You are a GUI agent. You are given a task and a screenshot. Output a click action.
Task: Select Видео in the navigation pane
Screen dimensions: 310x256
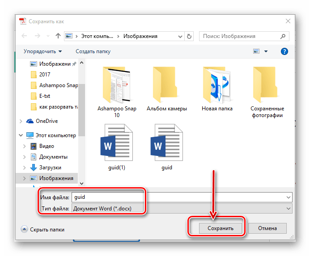[x=42, y=146]
